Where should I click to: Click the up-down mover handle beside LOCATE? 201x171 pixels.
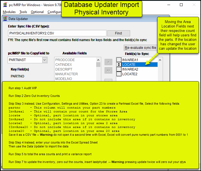tap(119, 64)
